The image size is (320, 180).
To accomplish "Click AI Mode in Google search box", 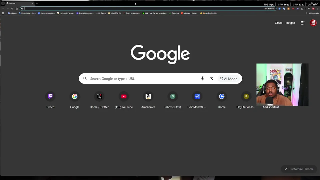I will point(228,78).
